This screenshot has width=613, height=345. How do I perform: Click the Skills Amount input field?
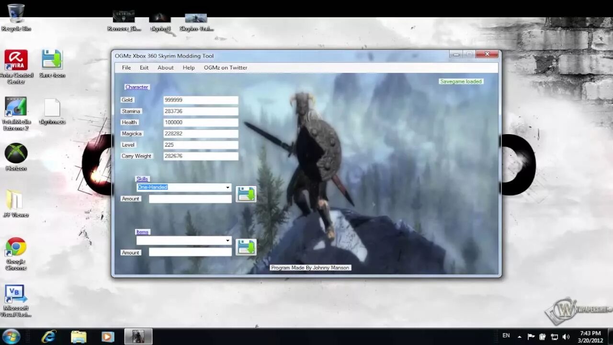click(190, 199)
